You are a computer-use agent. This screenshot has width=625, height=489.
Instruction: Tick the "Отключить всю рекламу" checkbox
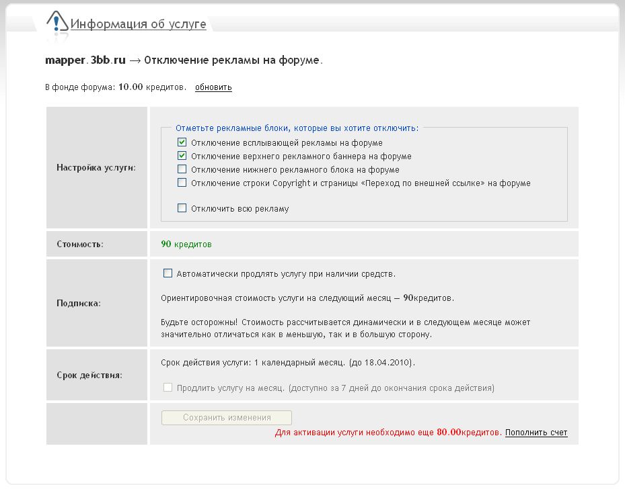(182, 208)
